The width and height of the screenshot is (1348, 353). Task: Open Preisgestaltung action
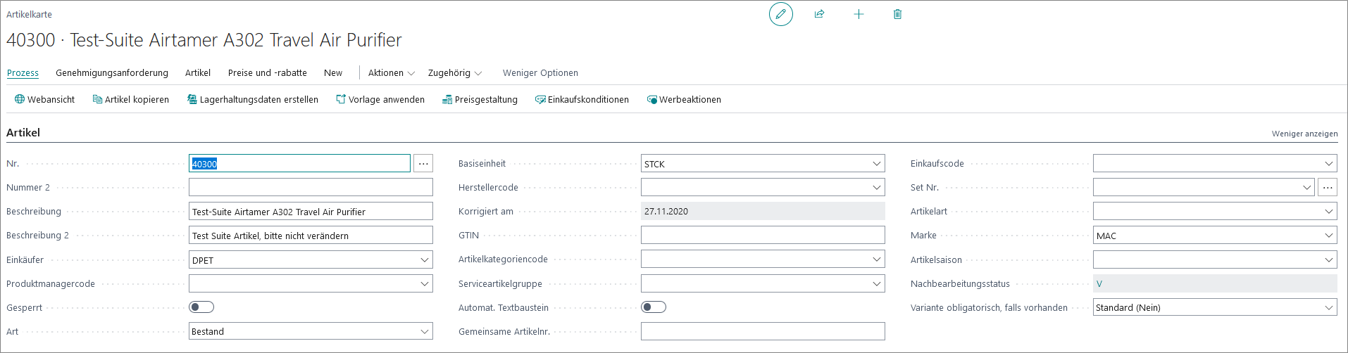480,100
